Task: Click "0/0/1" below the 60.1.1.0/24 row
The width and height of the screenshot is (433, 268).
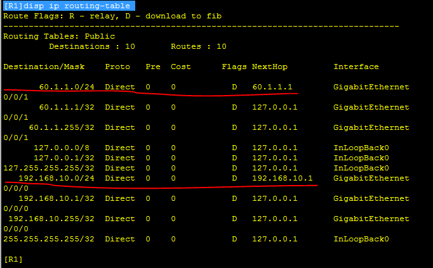Action: pyautogui.click(x=16, y=97)
